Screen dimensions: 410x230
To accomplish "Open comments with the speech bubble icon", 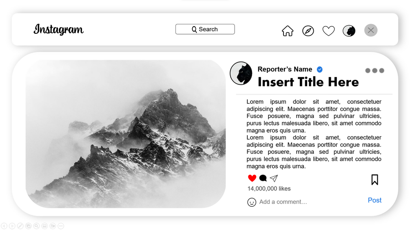I will coord(263,178).
